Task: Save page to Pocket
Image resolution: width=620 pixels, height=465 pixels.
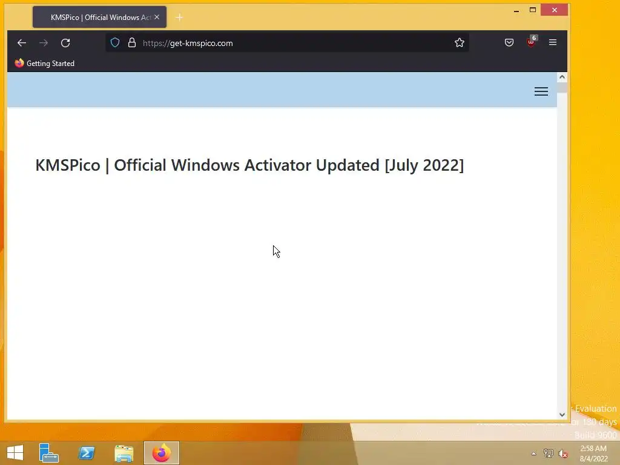Action: click(x=509, y=43)
